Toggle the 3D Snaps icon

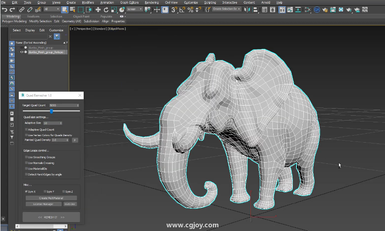tap(174, 9)
